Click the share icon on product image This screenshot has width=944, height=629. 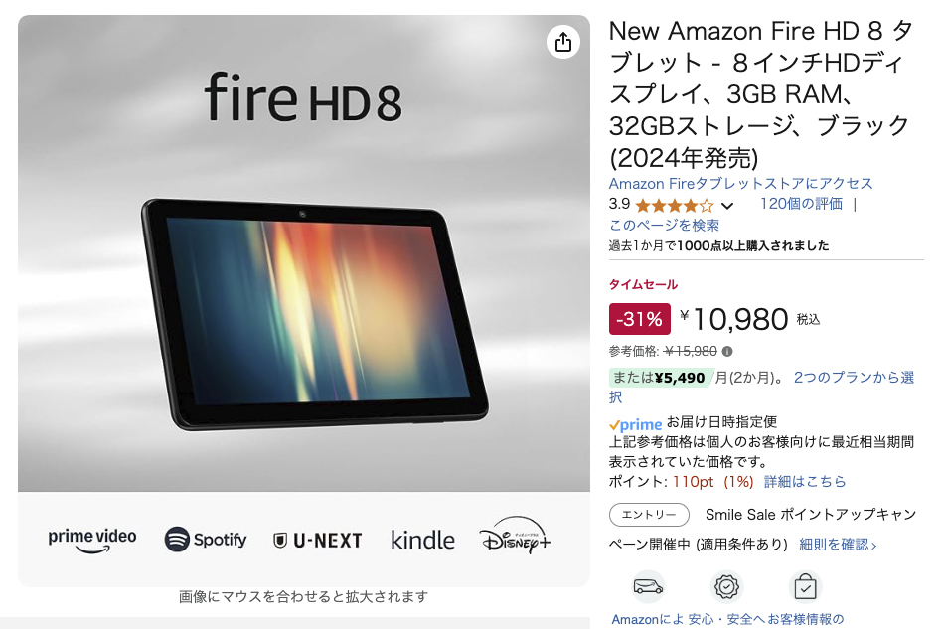pos(562,42)
